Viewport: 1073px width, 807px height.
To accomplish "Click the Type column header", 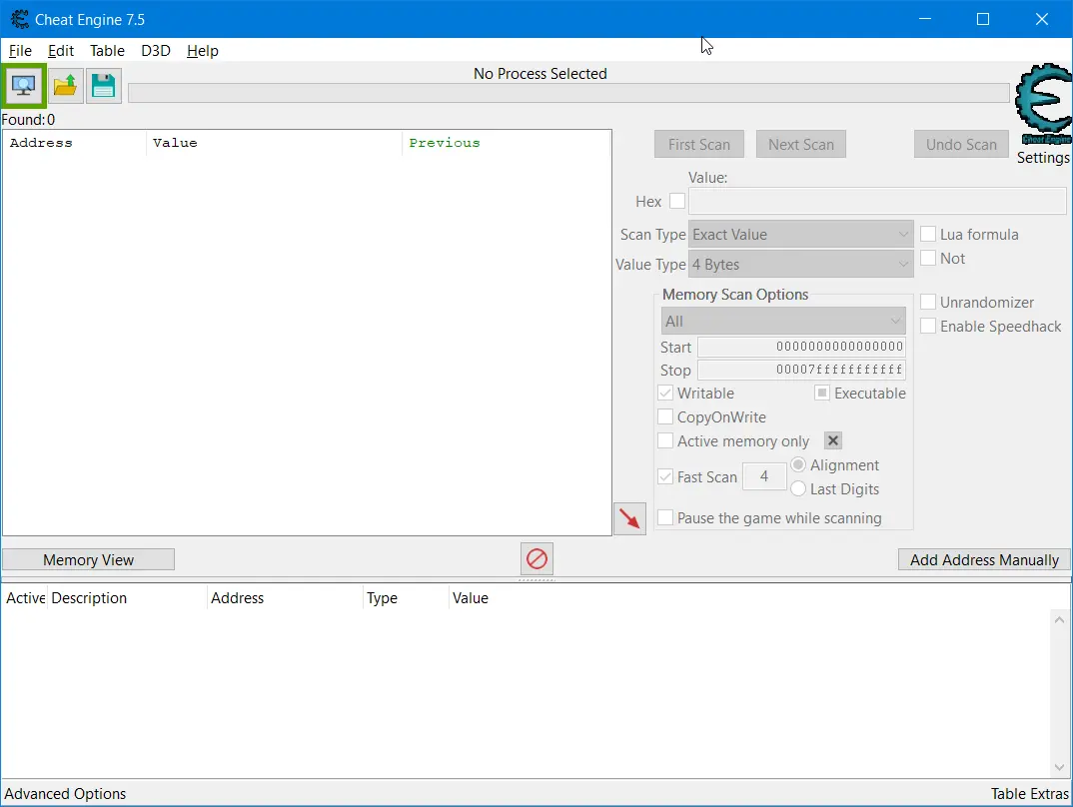I will (405, 597).
